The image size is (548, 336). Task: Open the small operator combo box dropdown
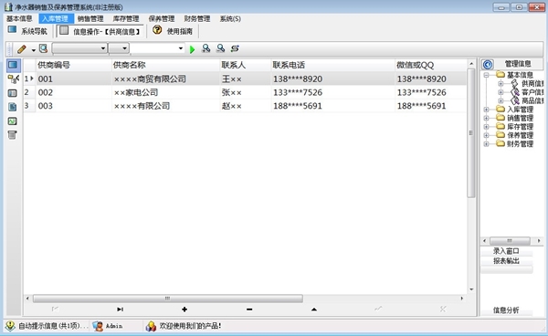point(124,48)
